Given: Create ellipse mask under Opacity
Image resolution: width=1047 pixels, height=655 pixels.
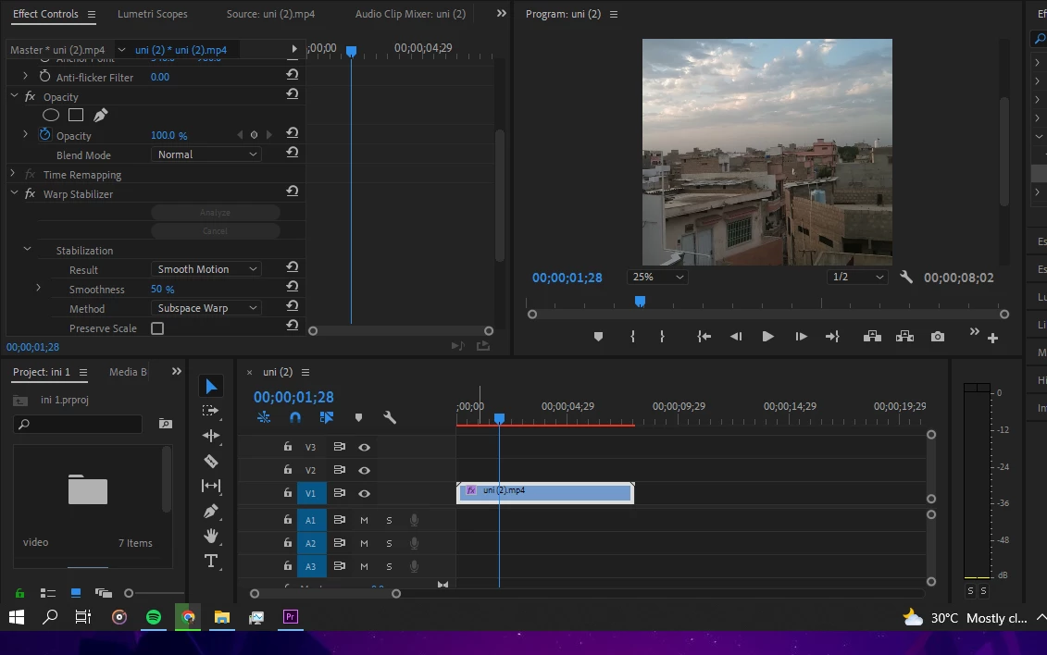Looking at the screenshot, I should pos(51,116).
